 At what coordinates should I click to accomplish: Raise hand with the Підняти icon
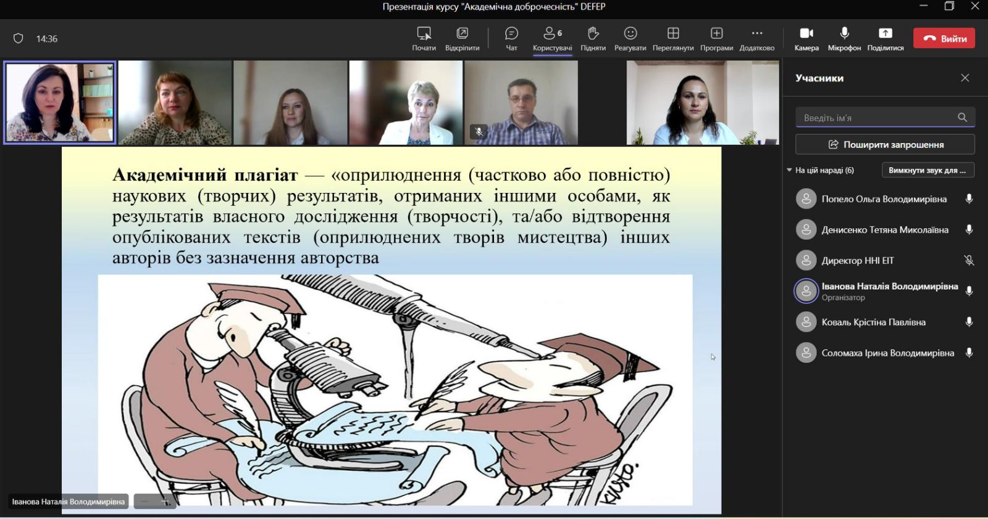point(593,38)
